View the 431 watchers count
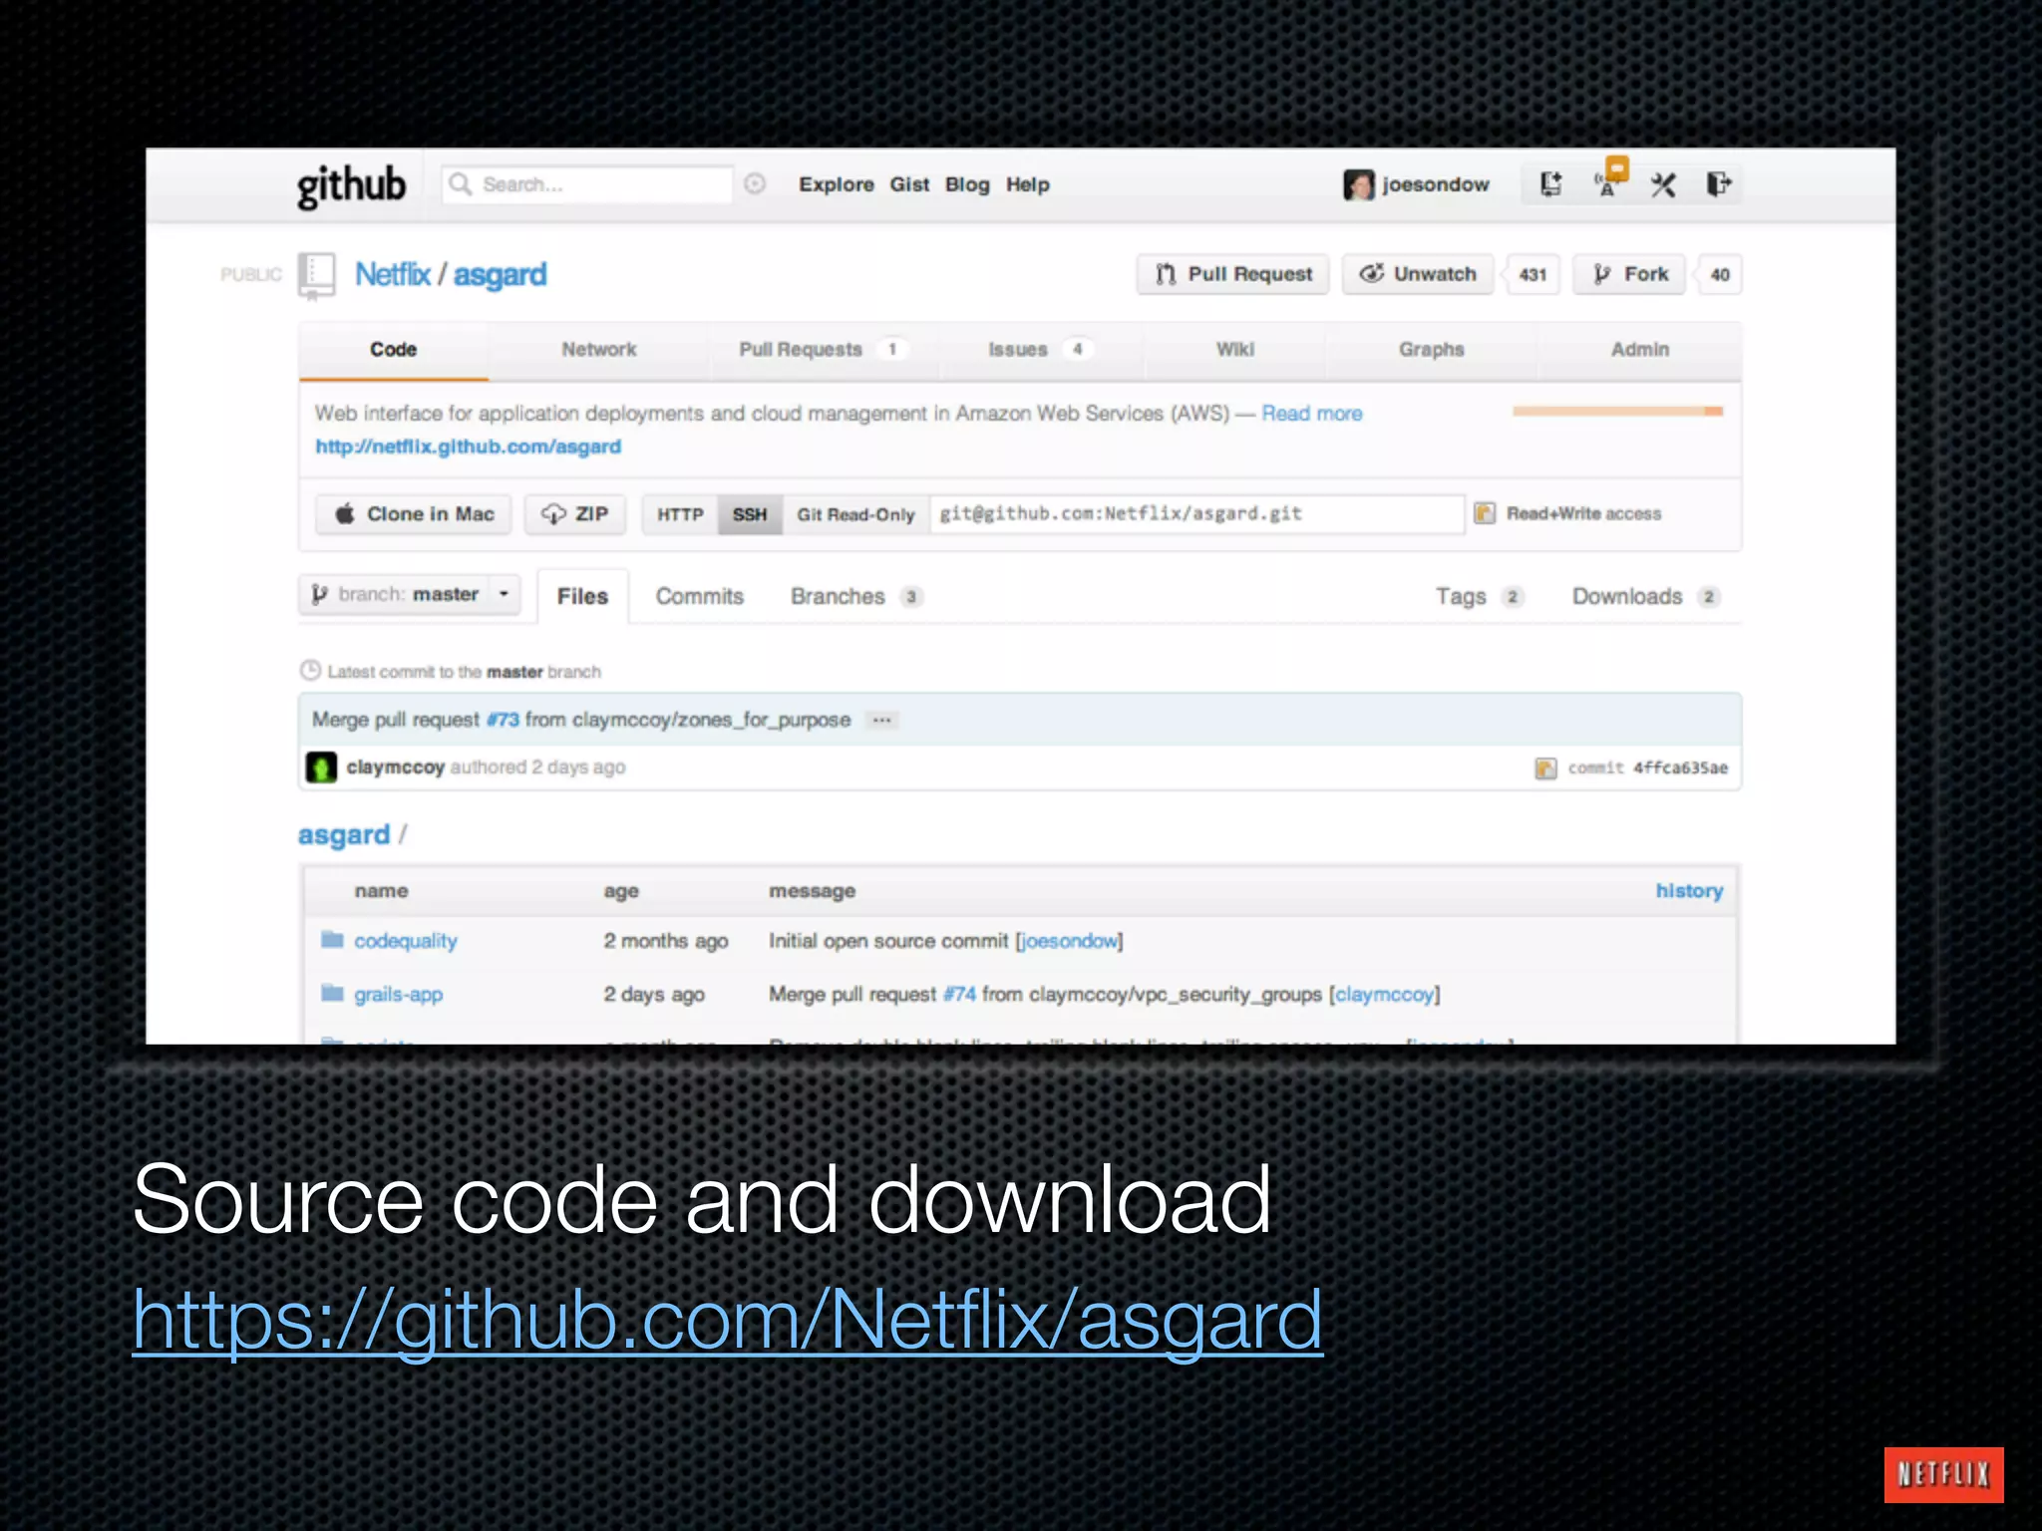Screen dimensions: 2042x1531 (1532, 275)
